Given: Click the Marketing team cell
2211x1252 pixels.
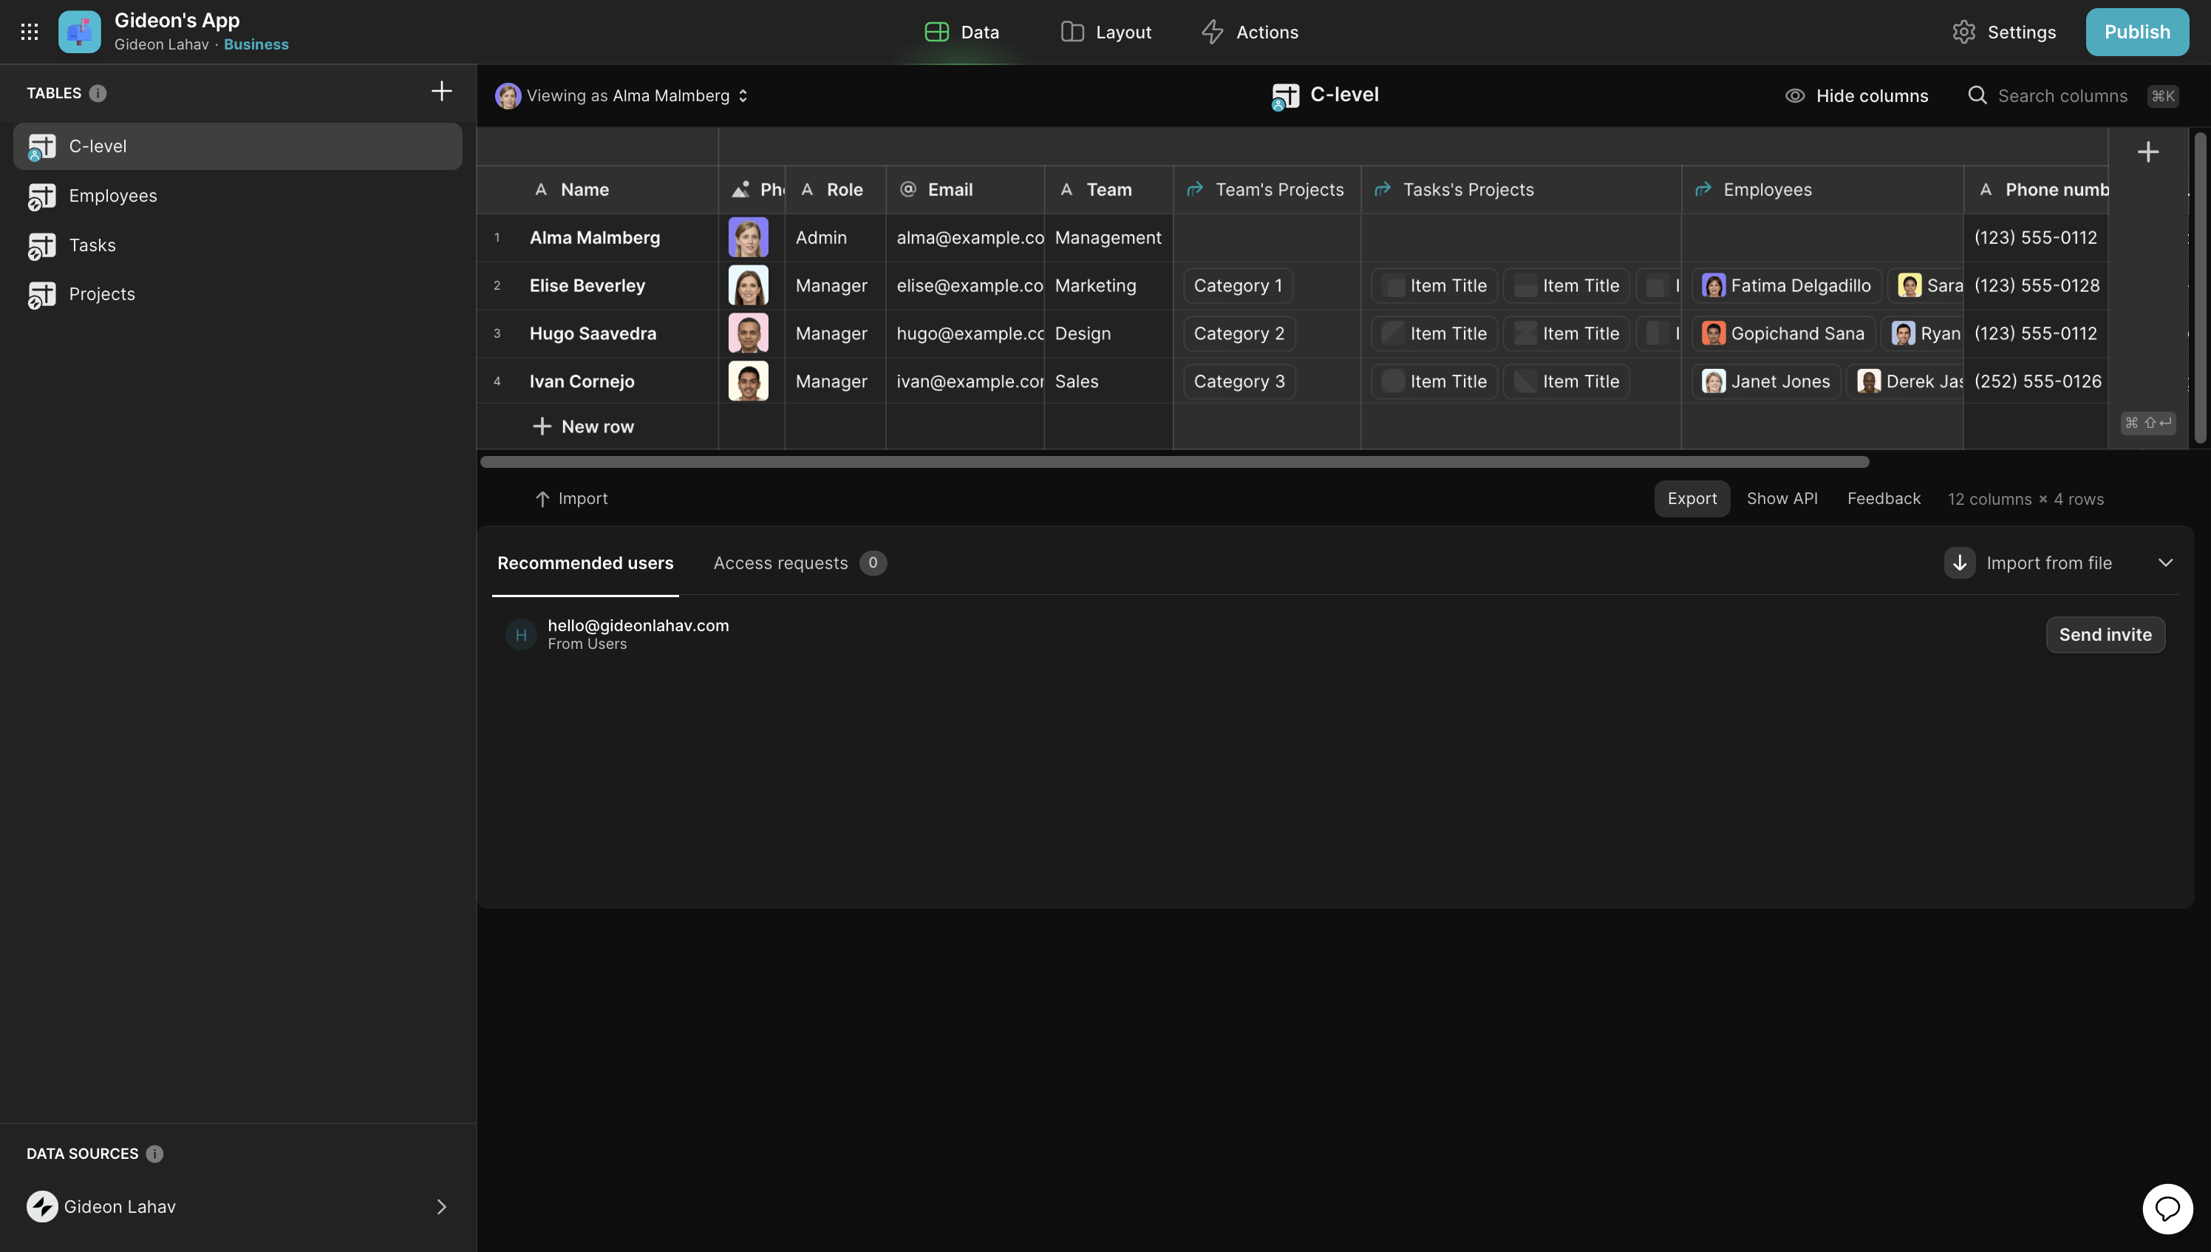Looking at the screenshot, I should point(1108,285).
